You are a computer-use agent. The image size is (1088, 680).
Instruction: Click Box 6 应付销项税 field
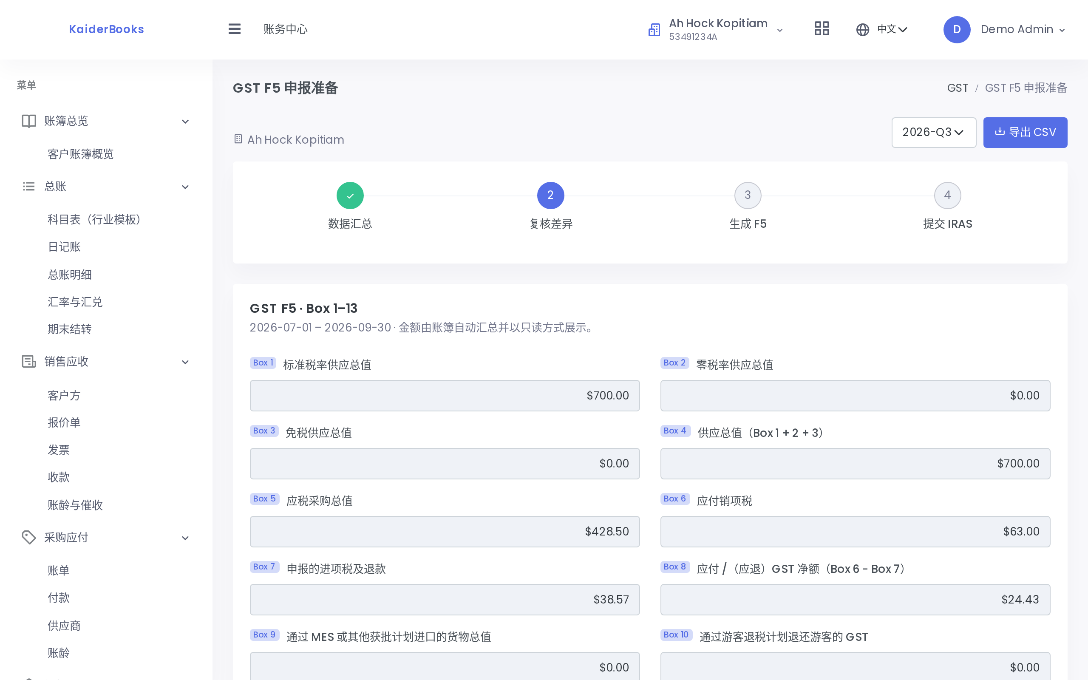[x=855, y=531]
